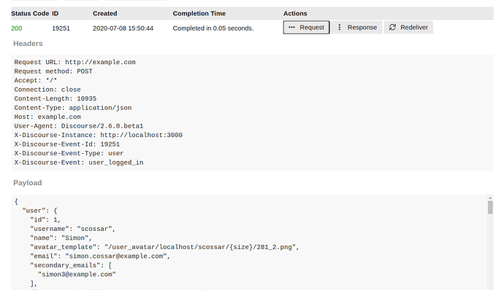
Task: Click the '"user": {' payload line
Action: pyautogui.click(x=40, y=211)
